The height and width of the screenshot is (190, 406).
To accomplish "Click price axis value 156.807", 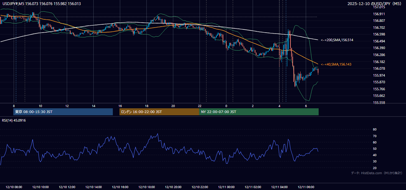I will [x=379, y=21].
